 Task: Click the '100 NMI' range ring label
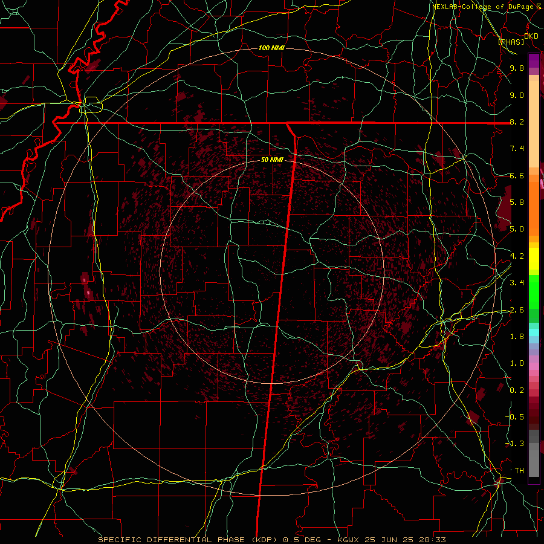point(271,48)
